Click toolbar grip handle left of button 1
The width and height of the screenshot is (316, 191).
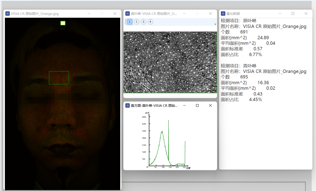pos(125,22)
